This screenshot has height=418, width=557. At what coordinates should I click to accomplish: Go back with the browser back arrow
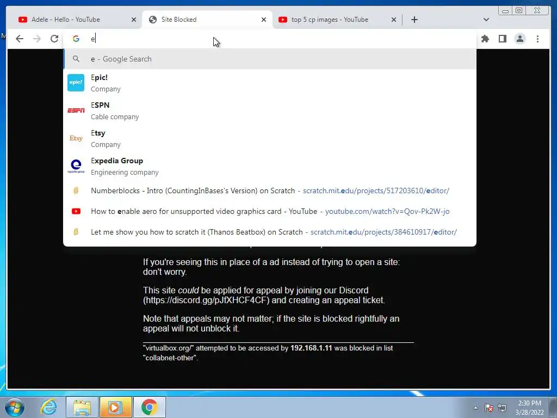coord(20,39)
